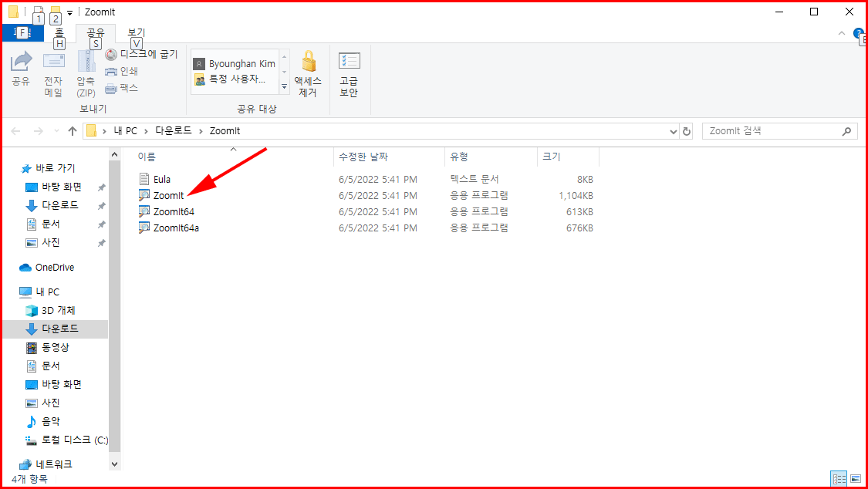Open pinned Pictures (사진) under Quick access

(x=51, y=242)
